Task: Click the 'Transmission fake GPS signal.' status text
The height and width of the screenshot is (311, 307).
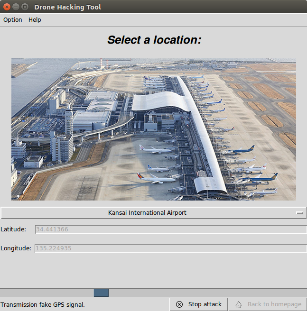Action: point(43,305)
